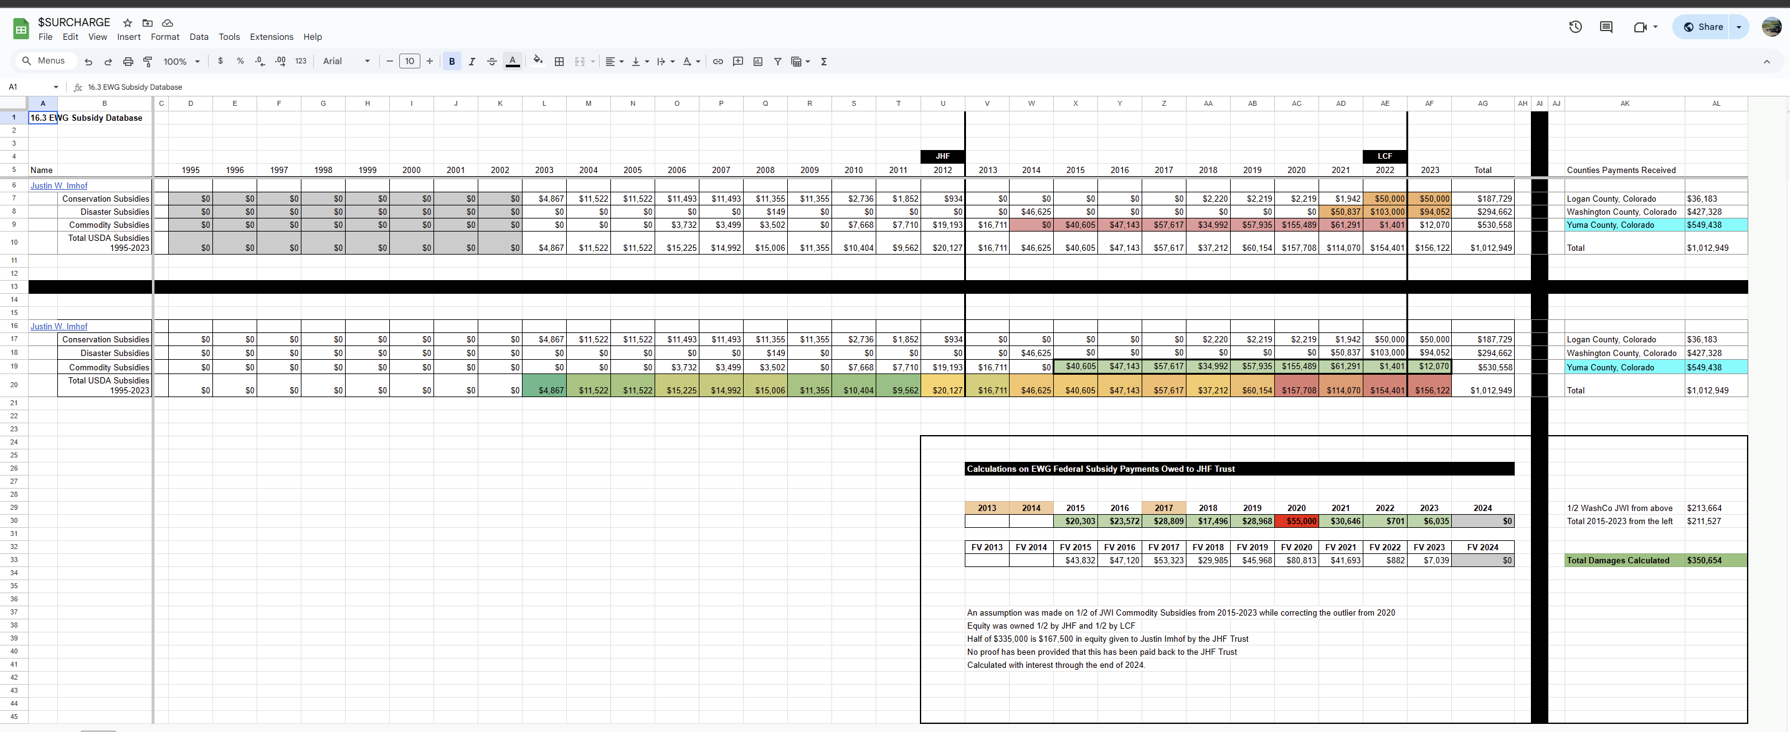Open the Arial font dropdown
1790x732 pixels.
(346, 62)
